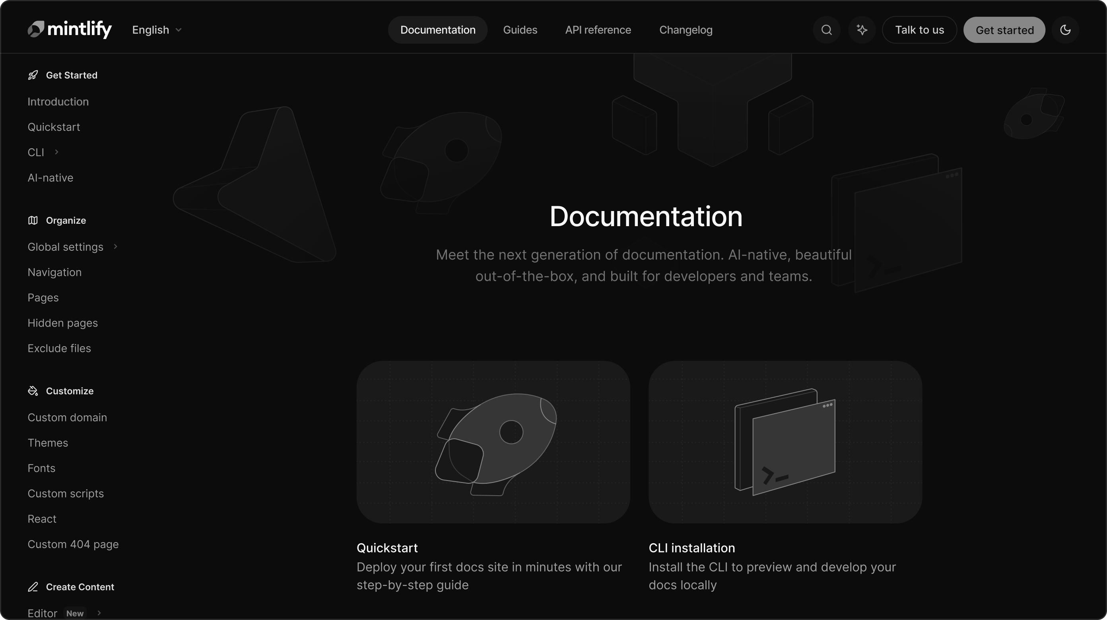This screenshot has height=620, width=1107.
Task: Open the Editor sidebar item
Action: click(x=42, y=614)
